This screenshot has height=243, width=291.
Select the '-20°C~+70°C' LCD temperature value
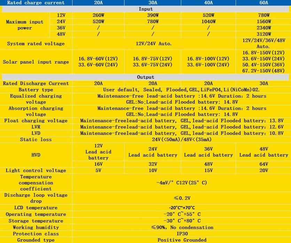[182, 208]
